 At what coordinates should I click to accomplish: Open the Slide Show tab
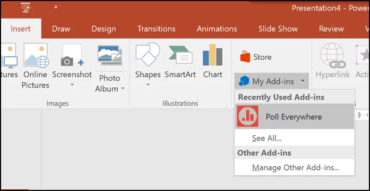tap(278, 29)
